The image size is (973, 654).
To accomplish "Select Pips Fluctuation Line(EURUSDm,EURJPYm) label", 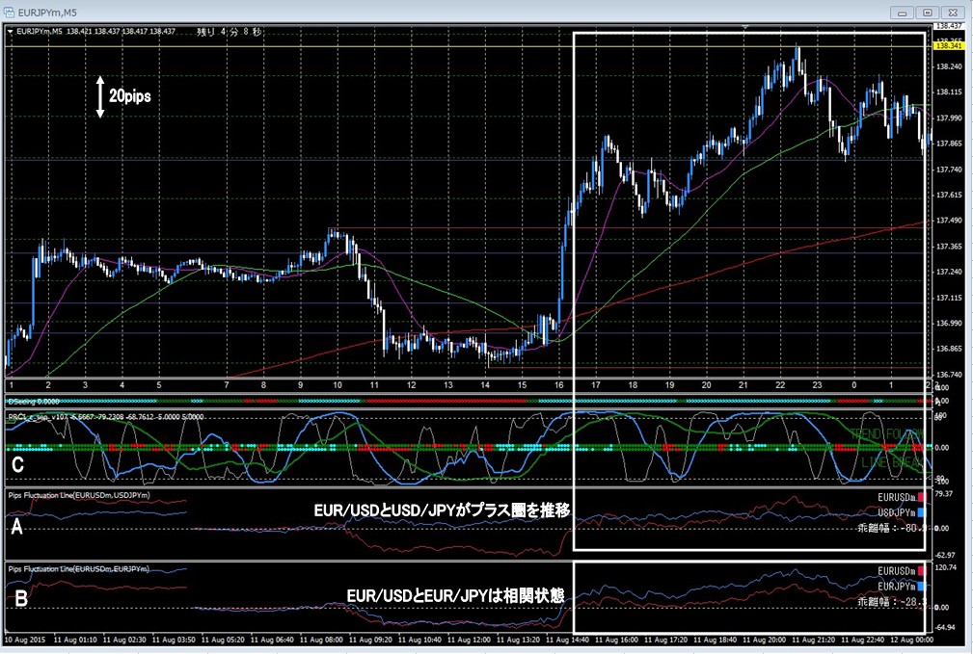I will click(79, 568).
